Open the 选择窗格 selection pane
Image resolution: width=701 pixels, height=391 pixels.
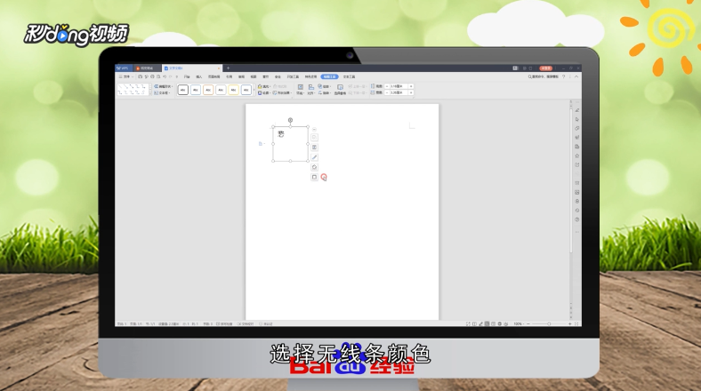340,90
